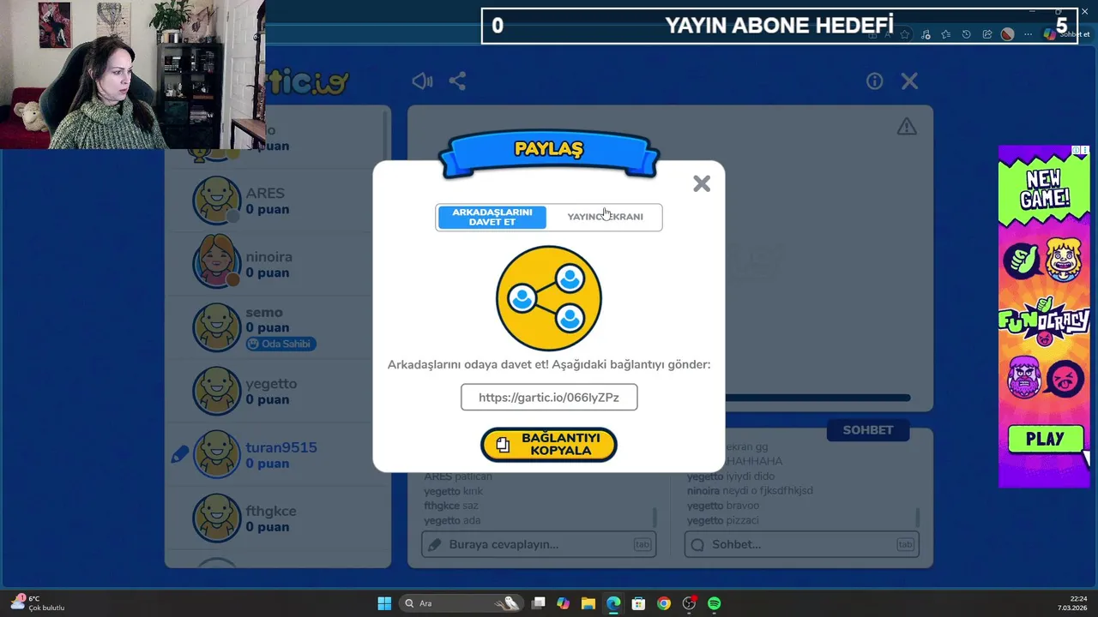Viewport: 1098px width, 617px height.
Task: Click the yellow share network illustration
Action: click(x=549, y=298)
